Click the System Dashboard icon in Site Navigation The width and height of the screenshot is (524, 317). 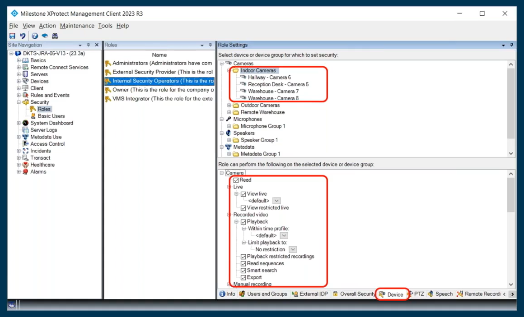[25, 123]
